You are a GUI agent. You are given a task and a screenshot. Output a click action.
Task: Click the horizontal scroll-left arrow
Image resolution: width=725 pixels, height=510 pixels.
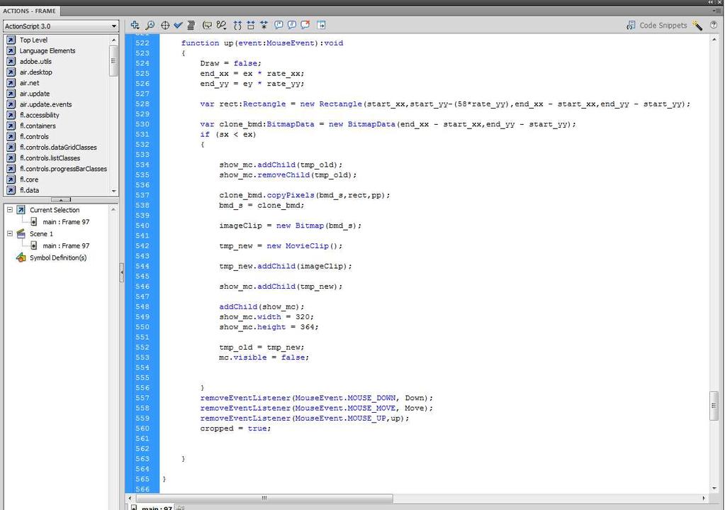point(130,498)
